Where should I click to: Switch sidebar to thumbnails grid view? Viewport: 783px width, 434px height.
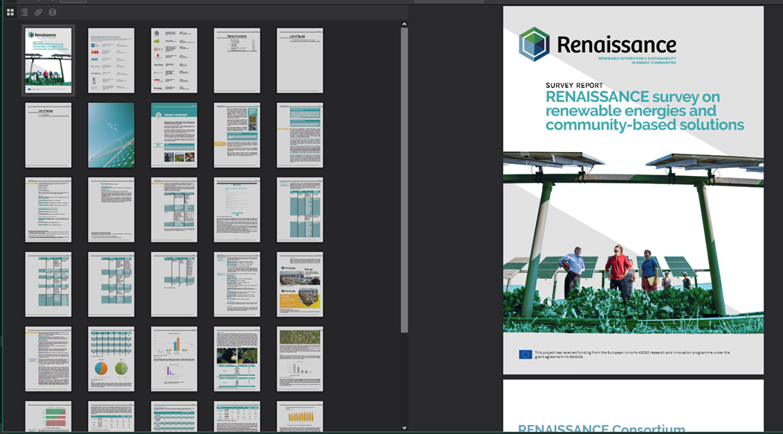10,12
